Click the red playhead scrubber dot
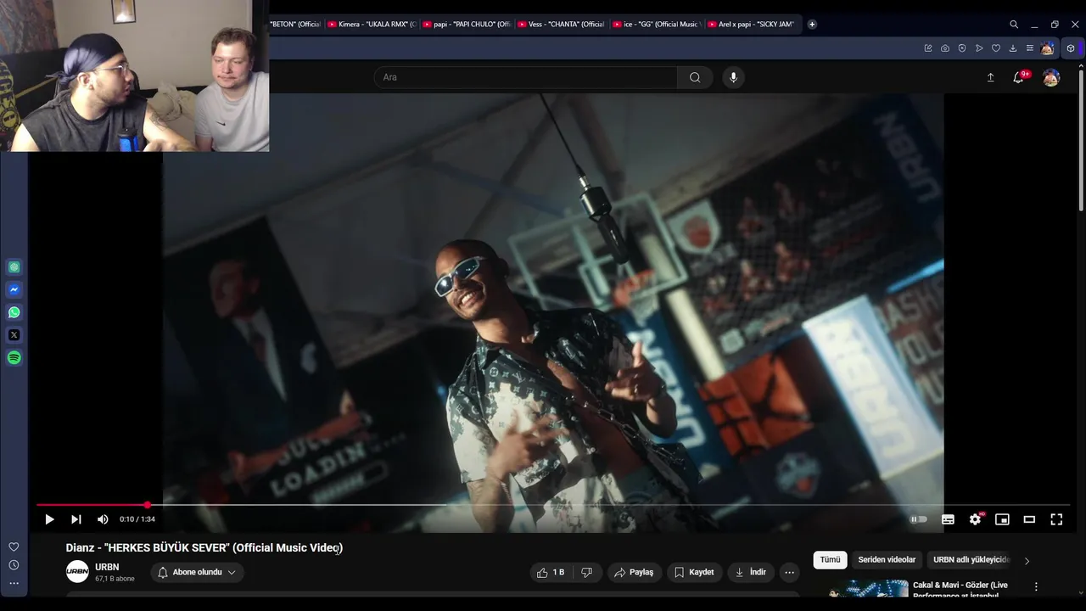This screenshot has height=611, width=1086. click(x=148, y=505)
